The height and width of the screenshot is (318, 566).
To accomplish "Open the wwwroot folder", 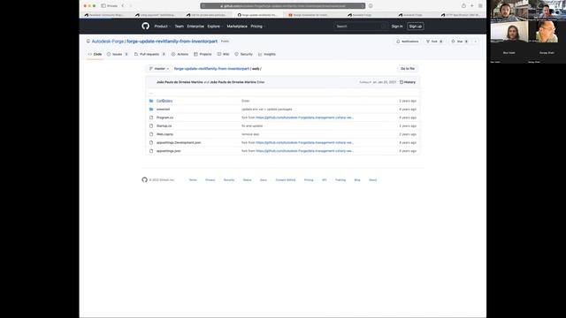I will (163, 110).
